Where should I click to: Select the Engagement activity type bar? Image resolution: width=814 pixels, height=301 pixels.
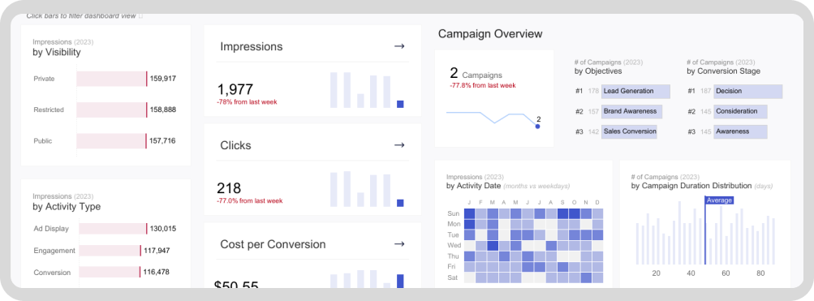(110, 251)
